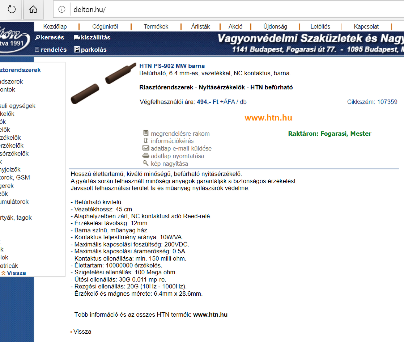The width and height of the screenshot is (404, 342).
Task: Click the order list icon by megrendelésre rakom
Action: 146,133
